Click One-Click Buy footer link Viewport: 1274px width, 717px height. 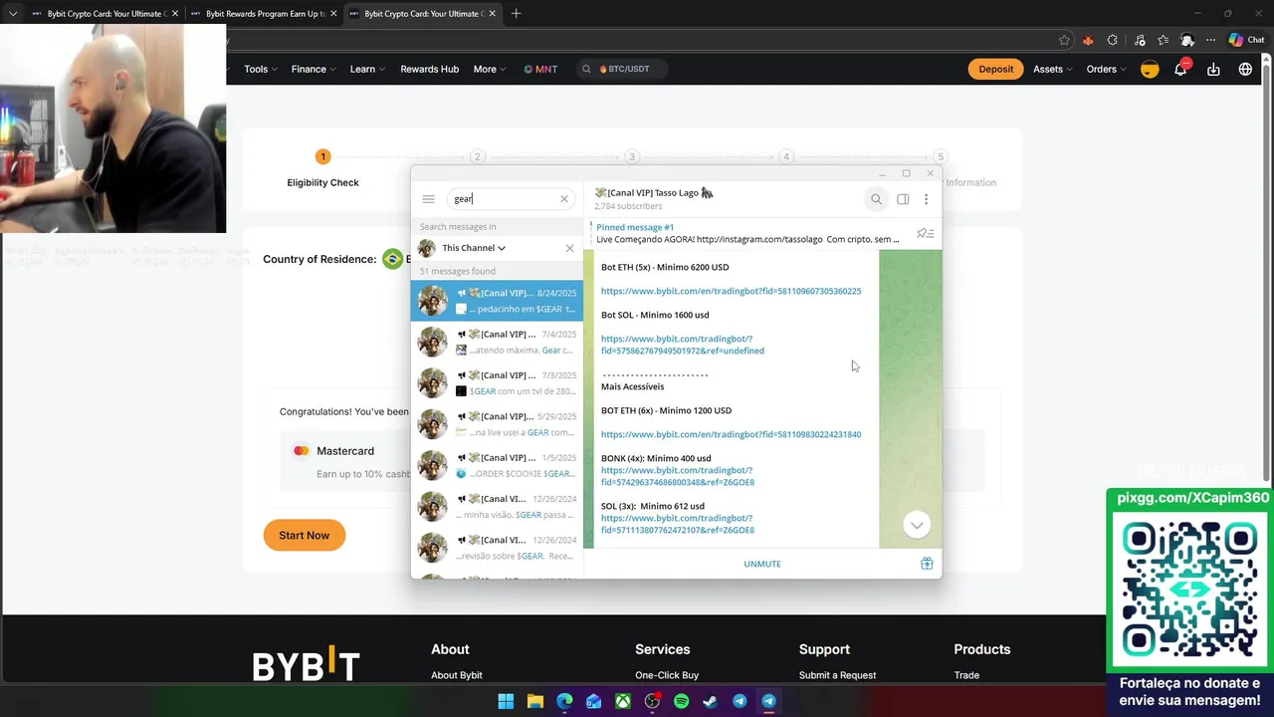[667, 675]
